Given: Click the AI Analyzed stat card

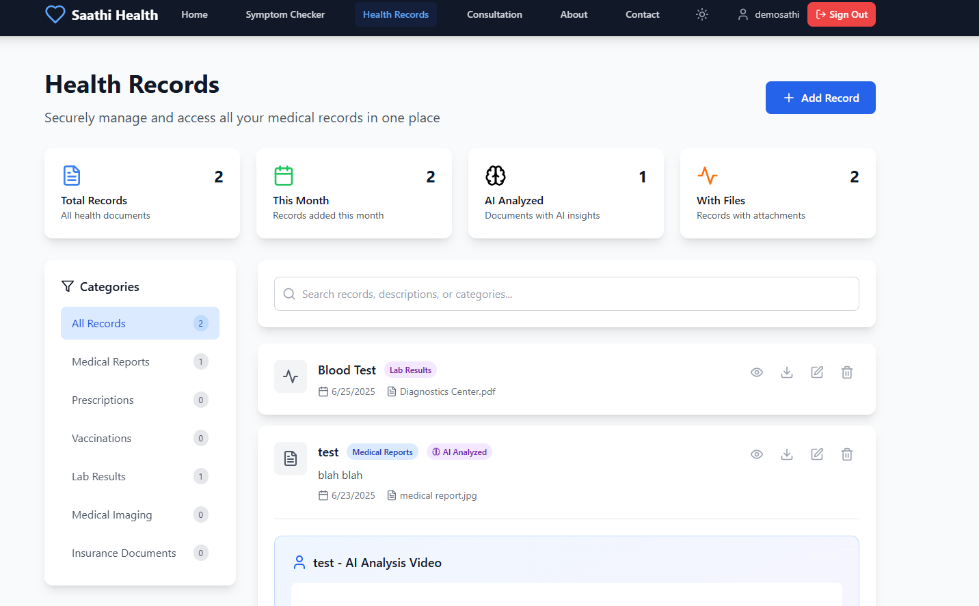Looking at the screenshot, I should [x=566, y=193].
